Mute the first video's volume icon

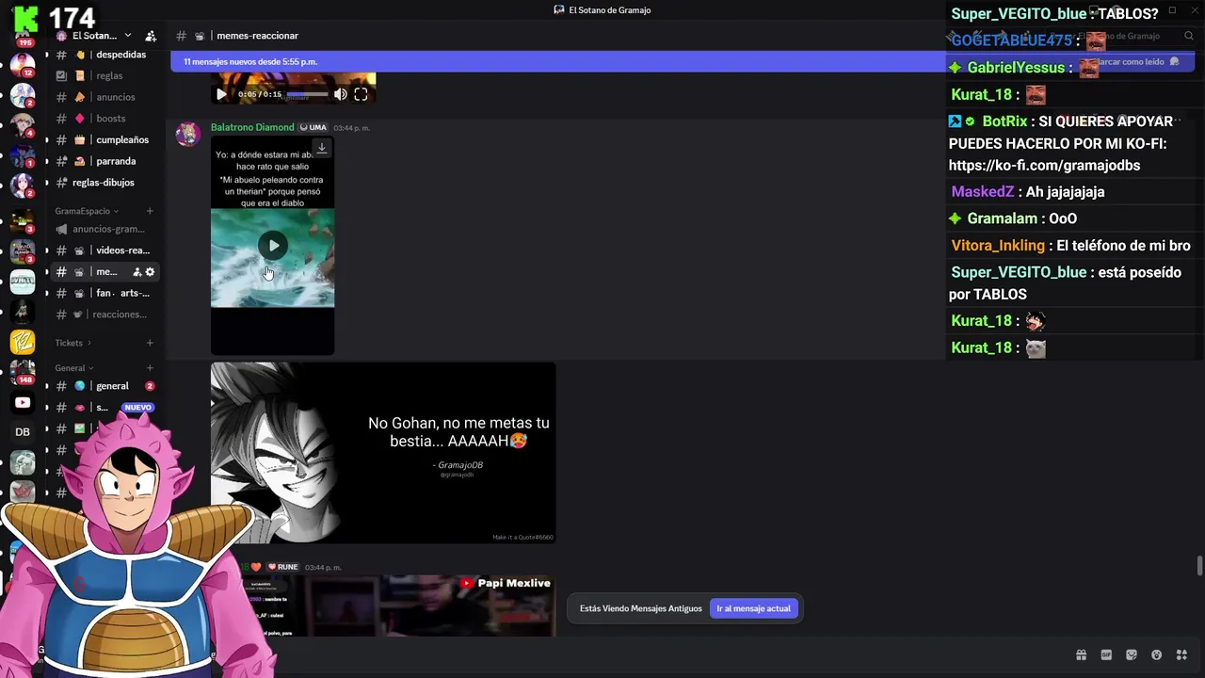341,94
